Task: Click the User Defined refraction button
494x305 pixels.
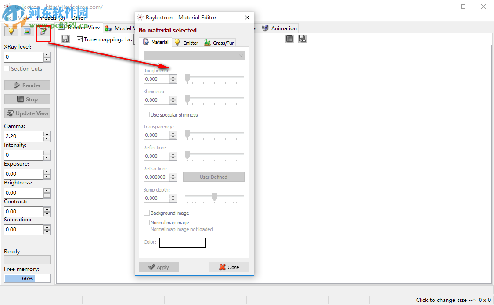Action: point(213,177)
